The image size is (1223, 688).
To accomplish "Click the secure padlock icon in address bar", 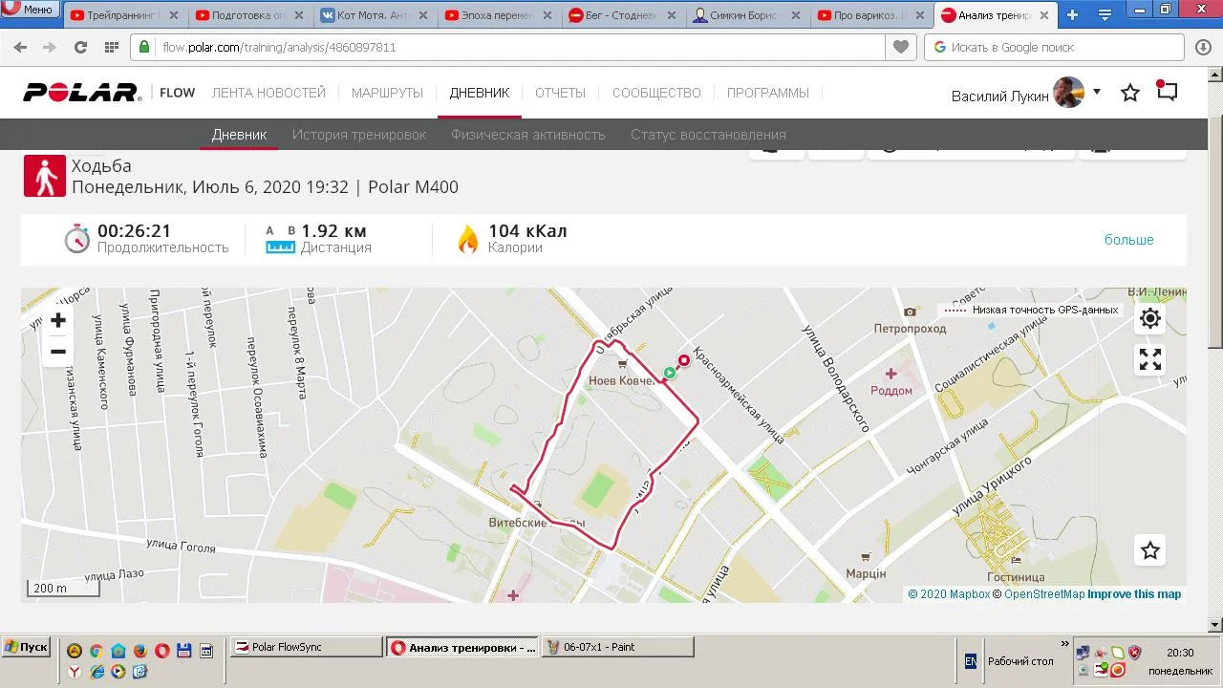I will (144, 47).
